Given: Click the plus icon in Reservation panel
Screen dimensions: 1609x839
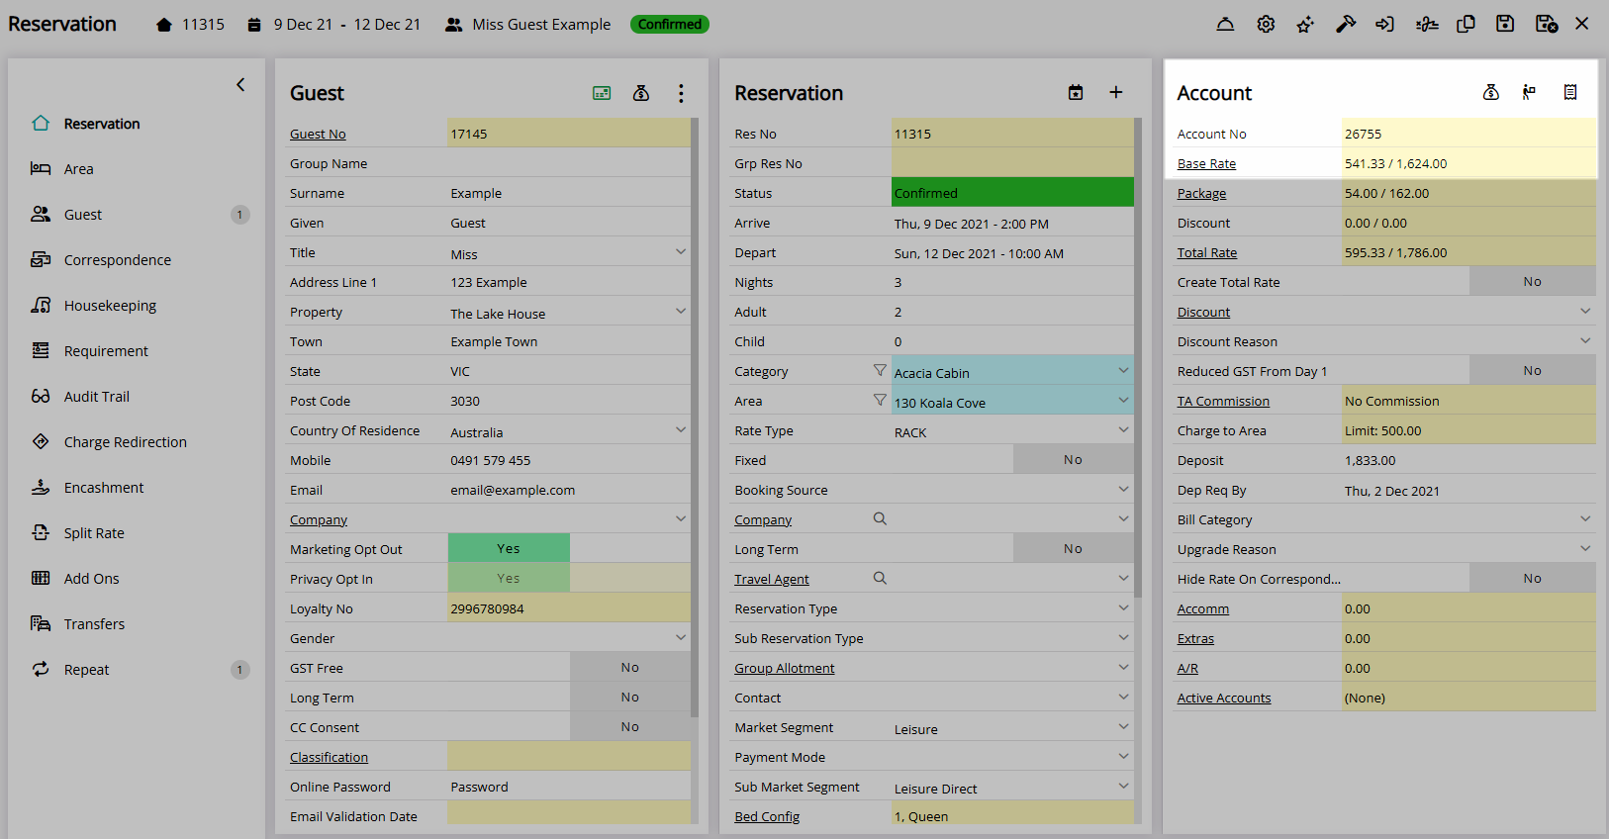Looking at the screenshot, I should pos(1115,92).
